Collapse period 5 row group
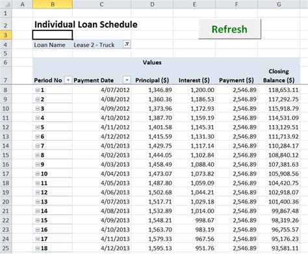Screen dimensions: 308x254 point(38,127)
